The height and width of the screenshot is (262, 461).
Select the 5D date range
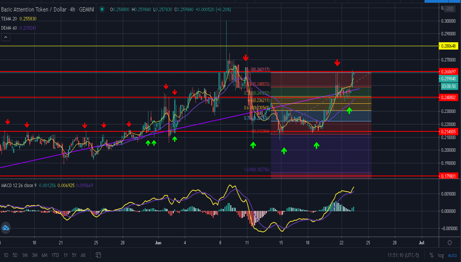[x=15, y=255]
